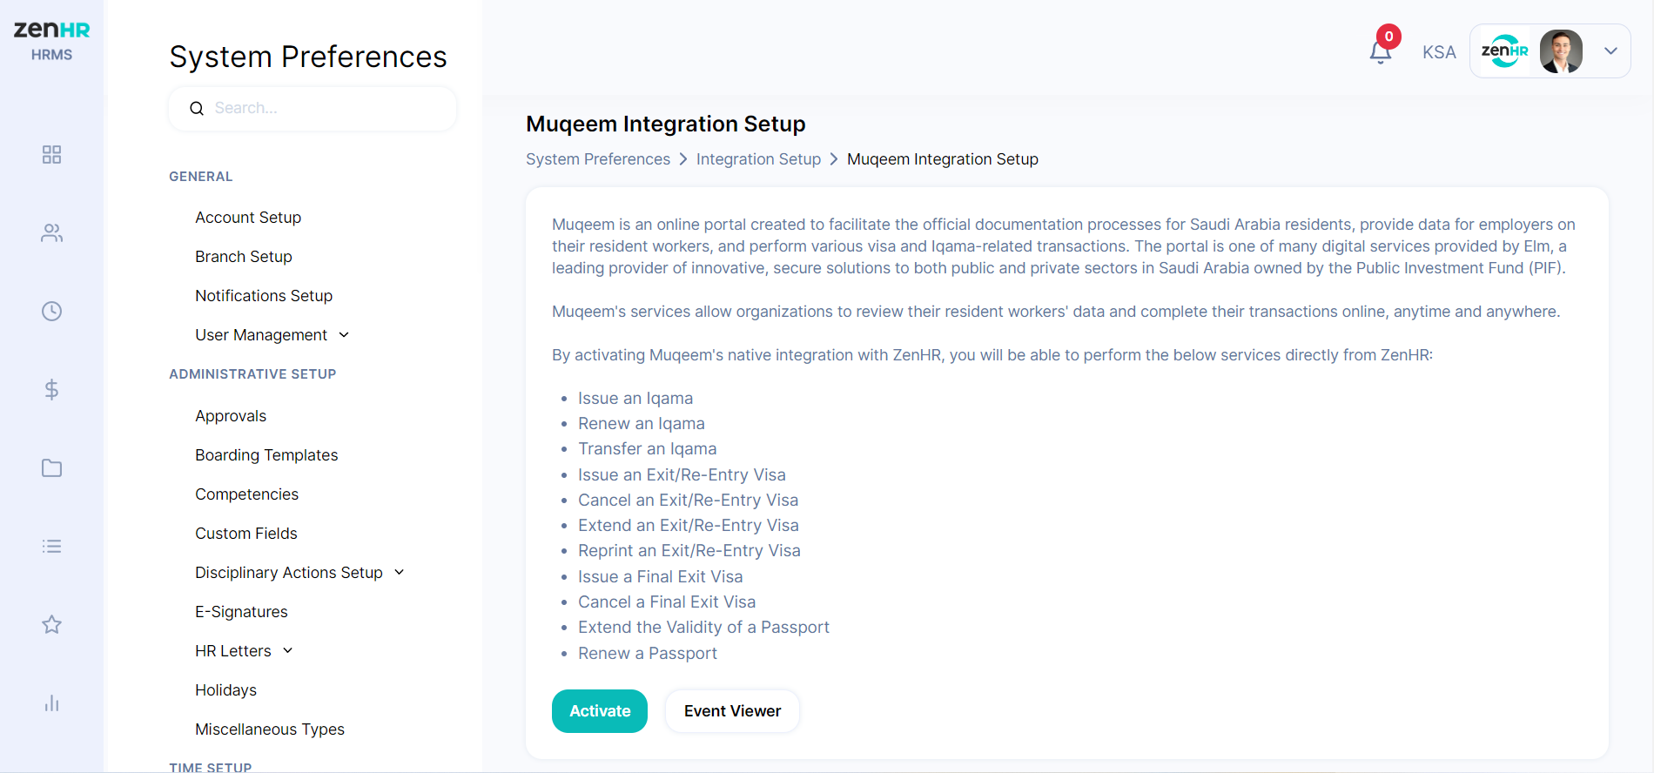Expand the profile menu chevron
The height and width of the screenshot is (773, 1654).
[x=1610, y=51]
